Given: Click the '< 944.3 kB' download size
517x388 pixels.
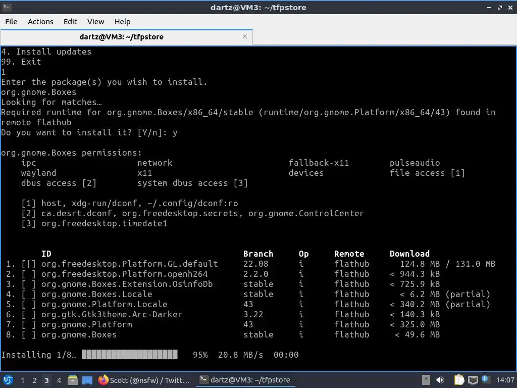Looking at the screenshot, I should [415, 274].
